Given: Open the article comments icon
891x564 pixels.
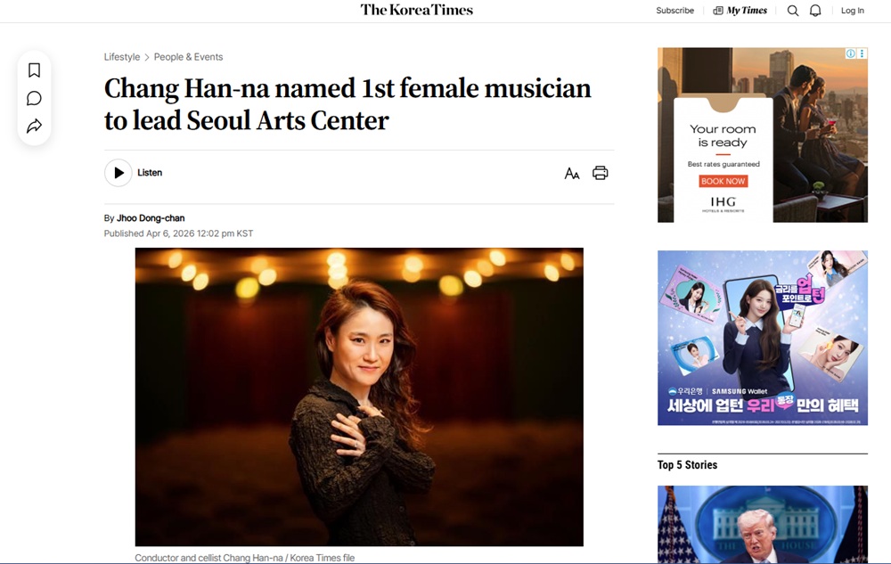Looking at the screenshot, I should [x=34, y=98].
